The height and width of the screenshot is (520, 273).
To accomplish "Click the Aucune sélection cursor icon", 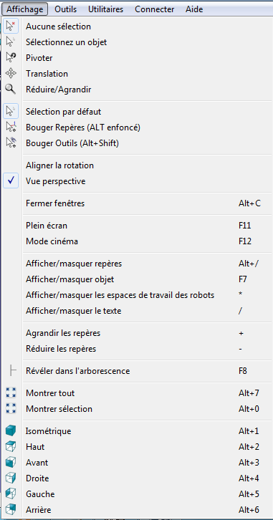I will 11,27.
